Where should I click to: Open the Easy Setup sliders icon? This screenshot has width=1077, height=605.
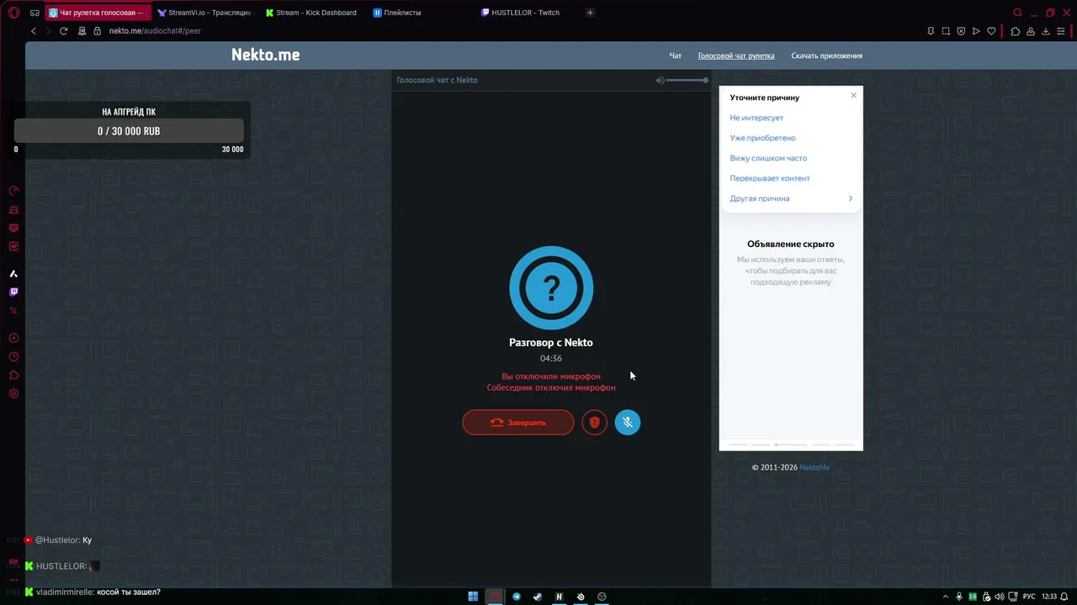(x=1061, y=31)
